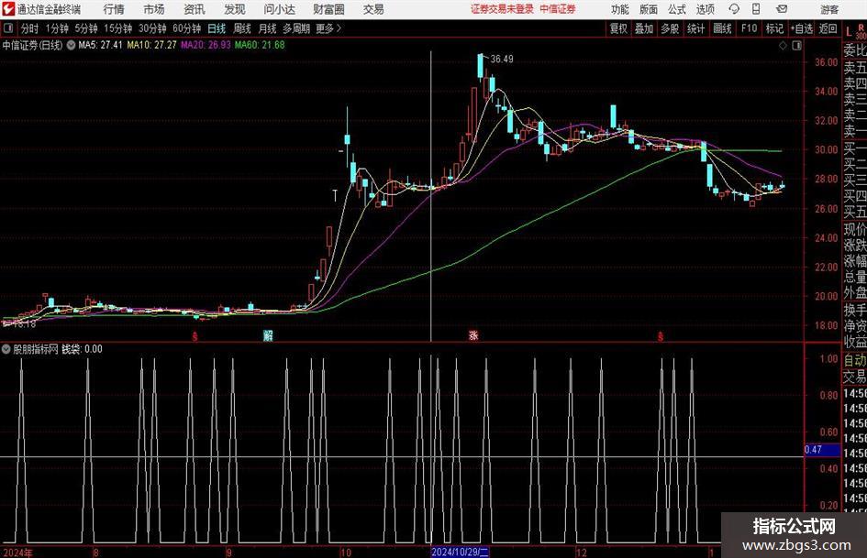Open the 多周期 multi-period view
Viewport: 867px width, 558px height.
pos(296,28)
